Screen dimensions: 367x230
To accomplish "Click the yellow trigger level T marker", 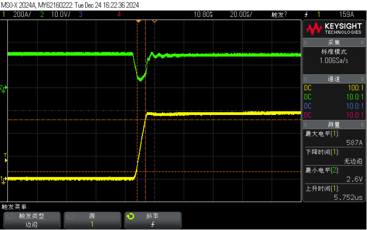I will tap(5, 156).
